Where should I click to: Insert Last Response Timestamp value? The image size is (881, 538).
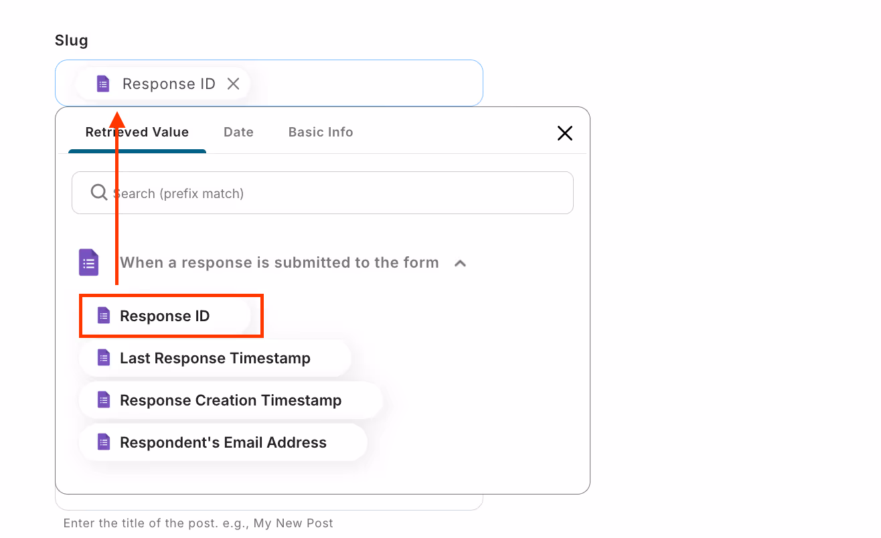tap(215, 358)
